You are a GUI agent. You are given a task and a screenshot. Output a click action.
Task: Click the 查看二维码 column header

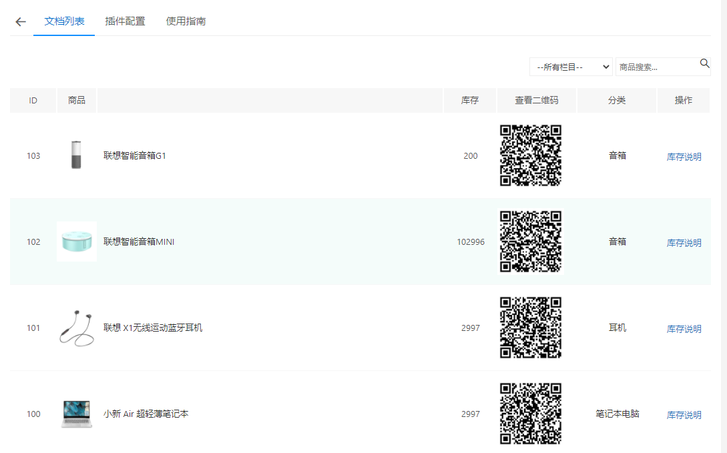537,101
